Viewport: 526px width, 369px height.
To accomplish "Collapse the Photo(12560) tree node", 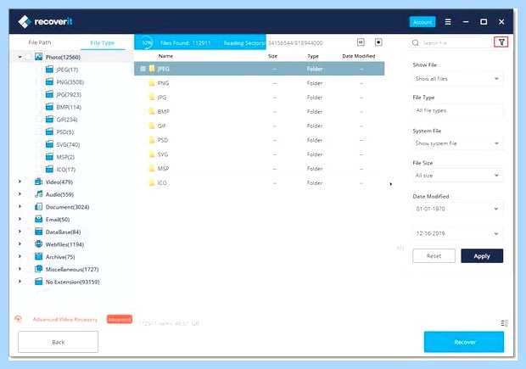I will pos(20,57).
